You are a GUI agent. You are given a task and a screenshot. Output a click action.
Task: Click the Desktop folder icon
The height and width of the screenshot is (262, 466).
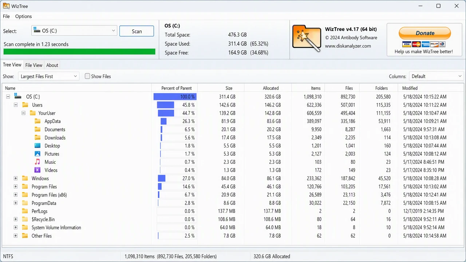[37, 146]
